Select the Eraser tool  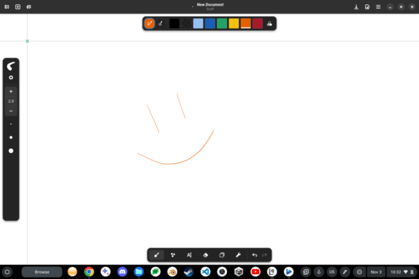pyautogui.click(x=205, y=255)
